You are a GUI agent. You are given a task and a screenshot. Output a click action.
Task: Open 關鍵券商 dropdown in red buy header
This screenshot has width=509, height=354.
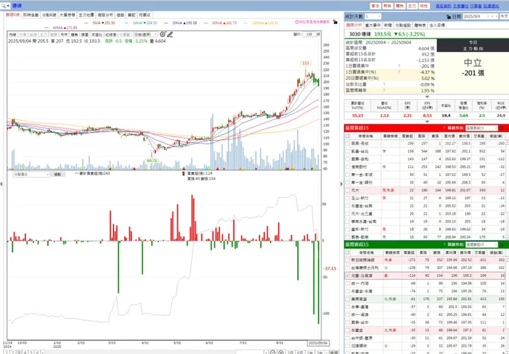(x=481, y=128)
